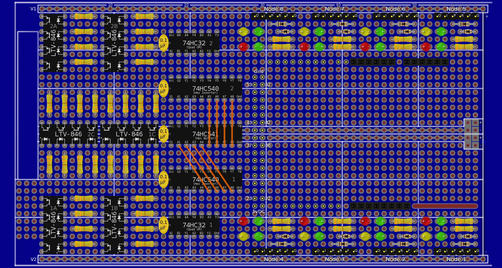Click the 5vDC pin label
This screenshot has height=268, width=502.
(259, 212)
